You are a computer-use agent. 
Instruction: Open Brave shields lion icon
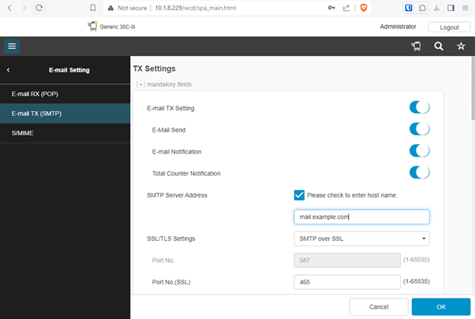pyautogui.click(x=364, y=8)
